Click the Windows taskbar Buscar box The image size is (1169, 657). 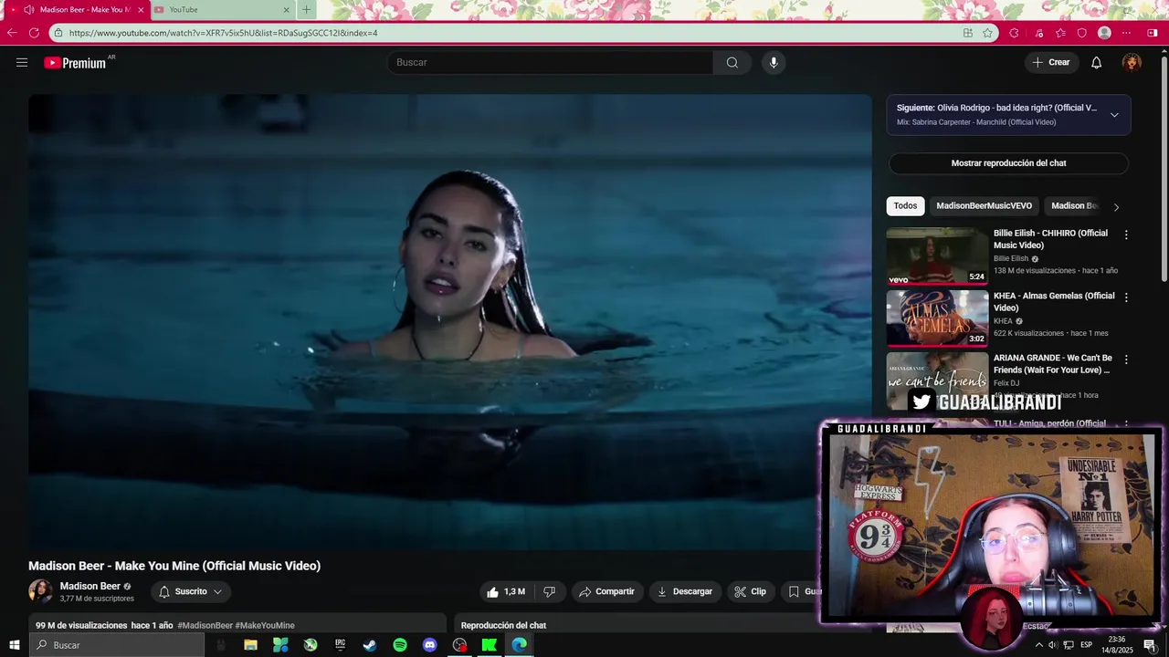pyautogui.click(x=117, y=645)
